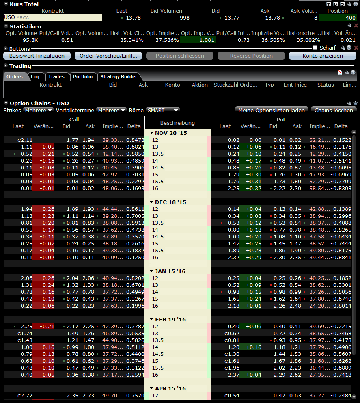This screenshot has height=403, width=360.
Task: Close the Statistiken panel with red X
Action: [356, 26]
